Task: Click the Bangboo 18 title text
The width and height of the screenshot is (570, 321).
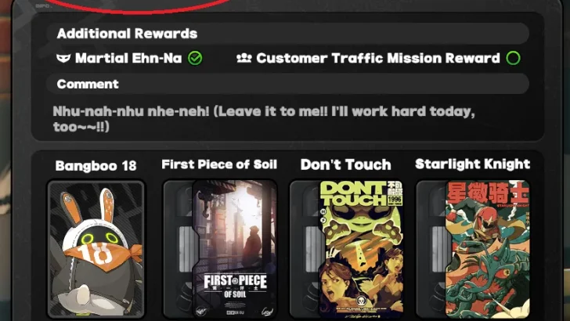Action: click(96, 166)
